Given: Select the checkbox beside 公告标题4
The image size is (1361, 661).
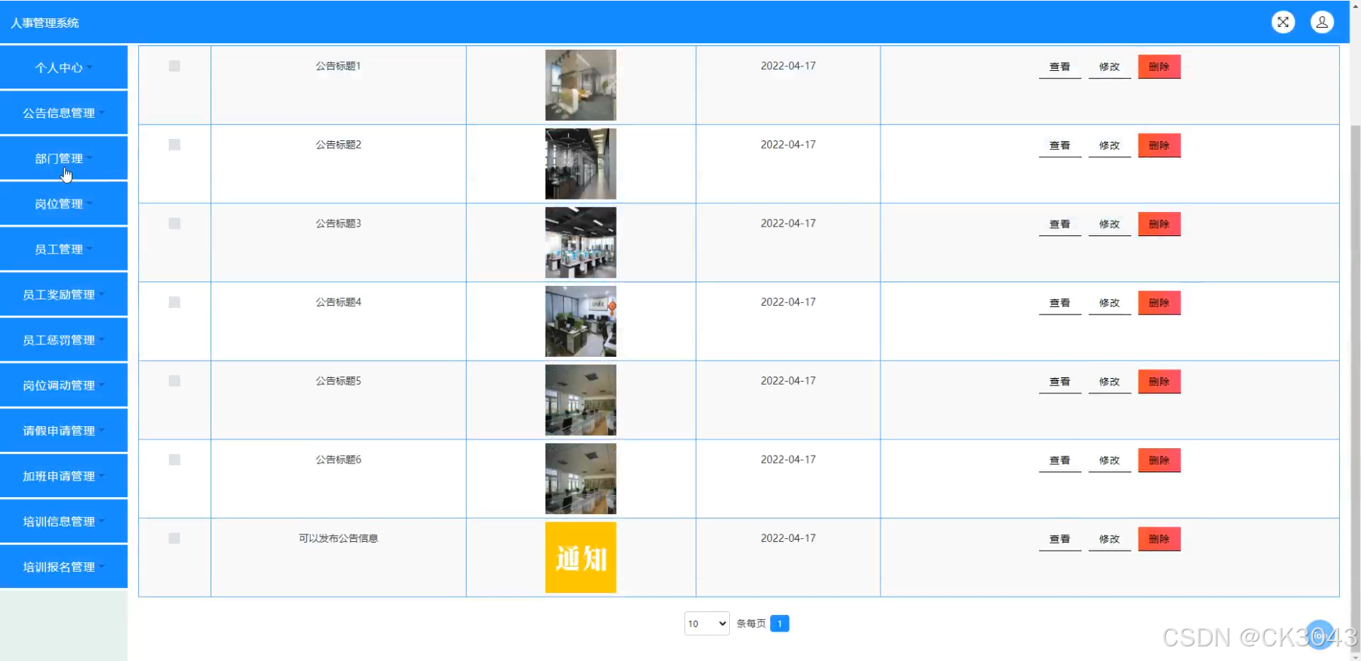Looking at the screenshot, I should [174, 302].
